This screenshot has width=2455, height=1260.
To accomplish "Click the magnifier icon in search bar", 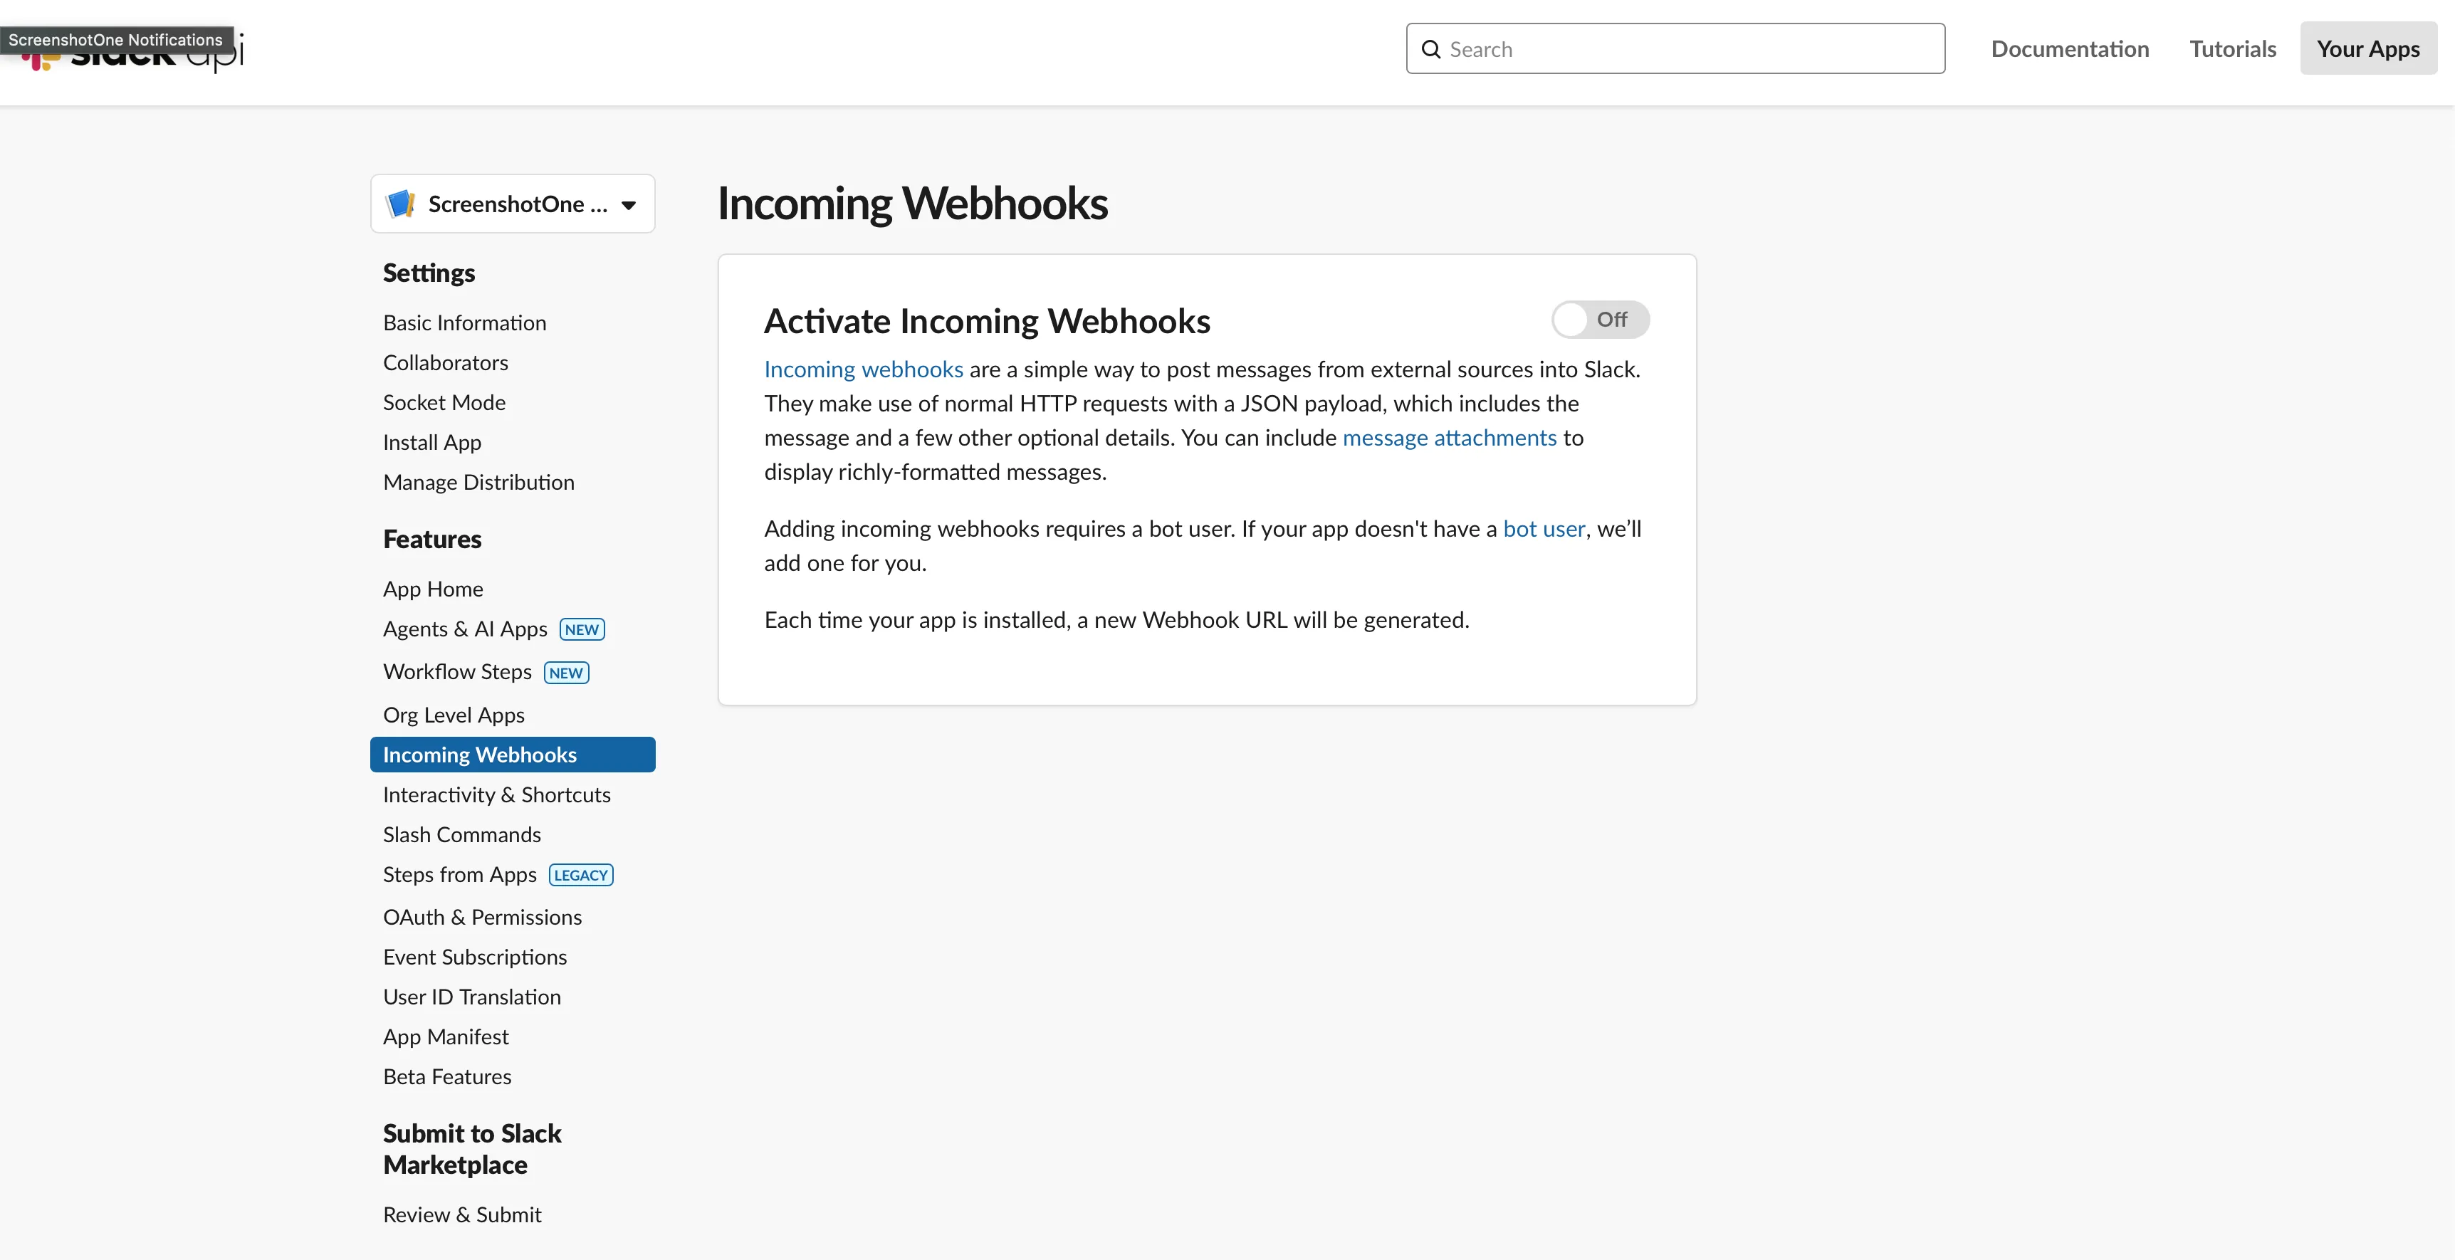I will click(x=1430, y=48).
